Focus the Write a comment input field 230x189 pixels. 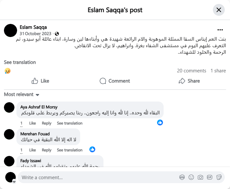coord(99,177)
